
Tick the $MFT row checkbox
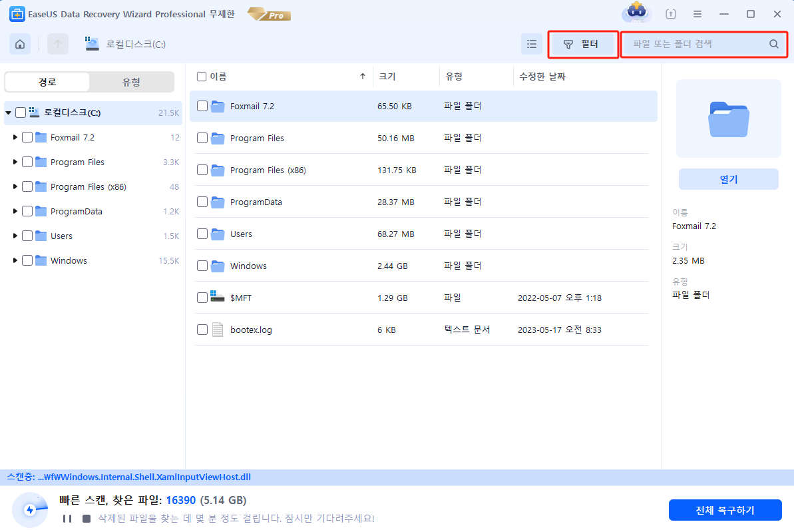pos(202,298)
